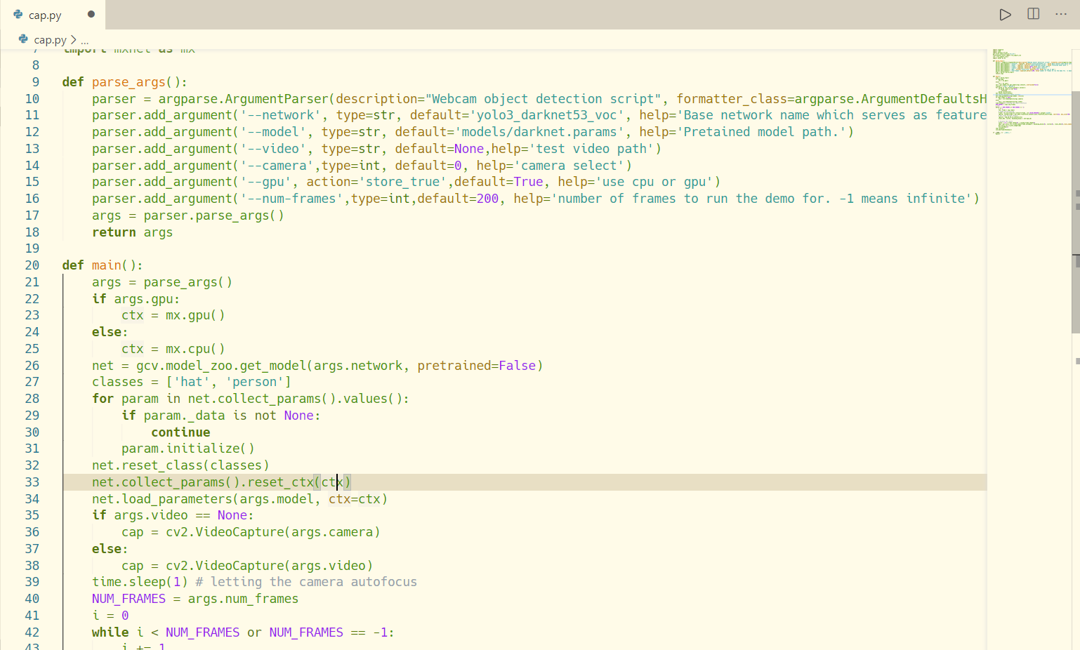Viewport: 1080px width, 650px height.
Task: Click classes list with 'hat', 'person'
Action: (192, 382)
